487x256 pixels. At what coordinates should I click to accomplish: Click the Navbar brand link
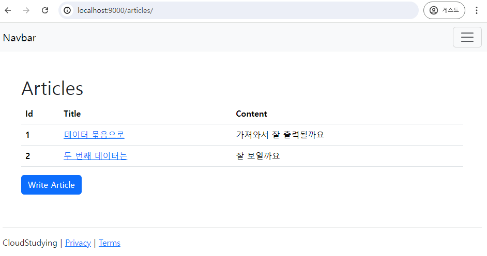pos(20,38)
